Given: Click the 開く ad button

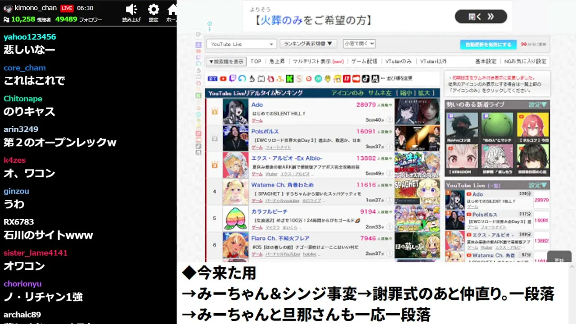Looking at the screenshot, I should tap(481, 17).
